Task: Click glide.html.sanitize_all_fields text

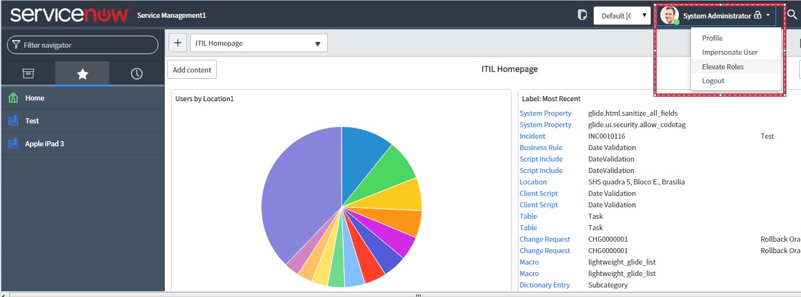Action: (x=633, y=113)
